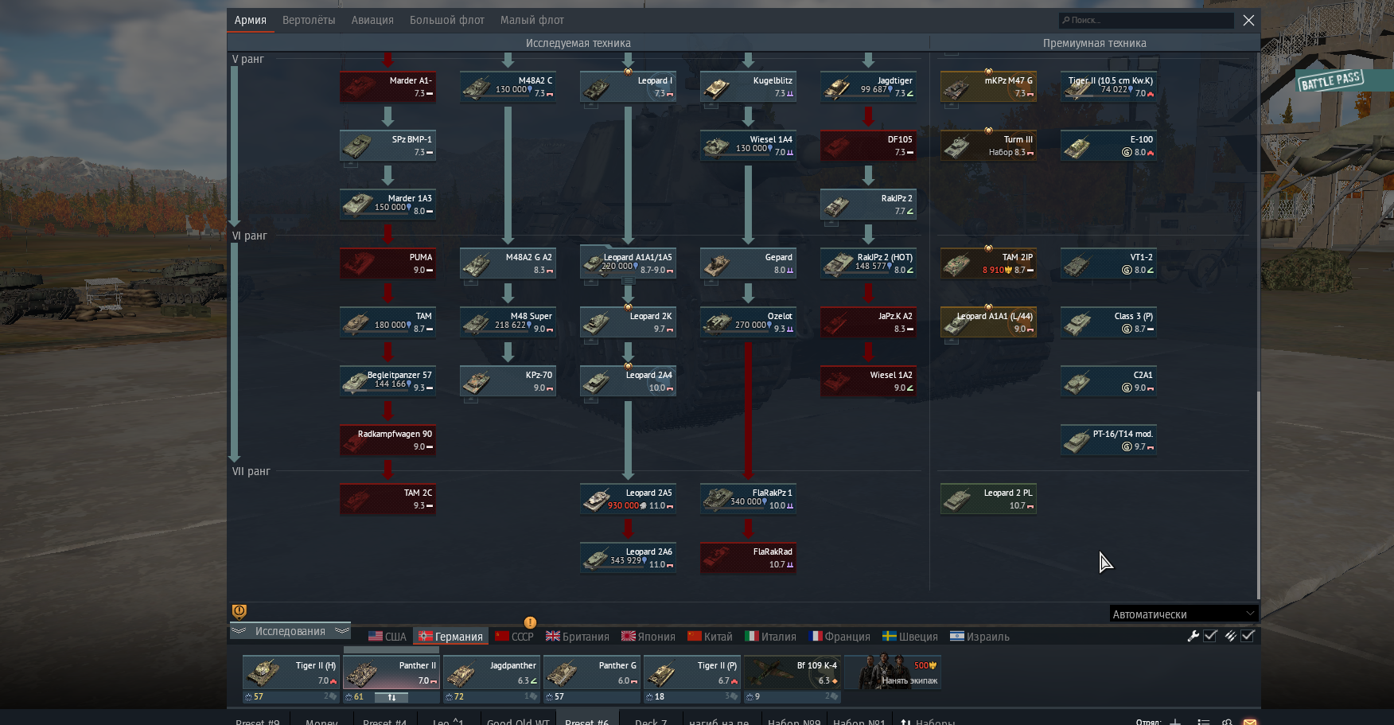This screenshot has width=1394, height=725.
Task: Select the Британия country tab
Action: pos(578,637)
